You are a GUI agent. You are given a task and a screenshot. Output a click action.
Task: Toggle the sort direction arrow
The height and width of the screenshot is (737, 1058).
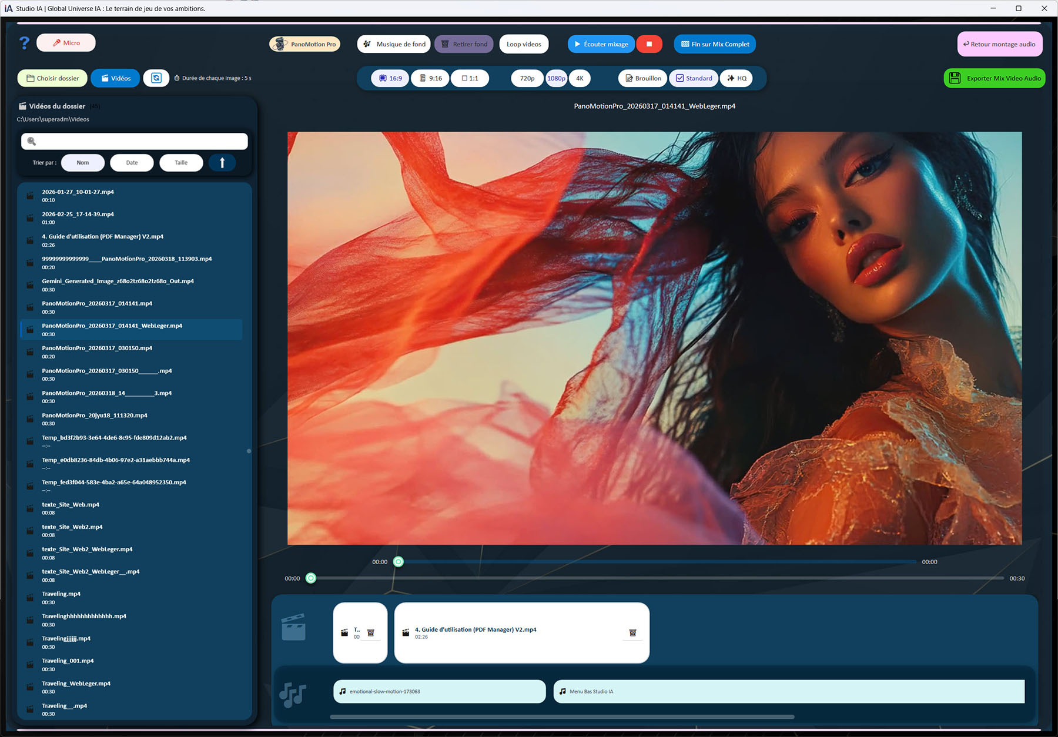coord(222,163)
